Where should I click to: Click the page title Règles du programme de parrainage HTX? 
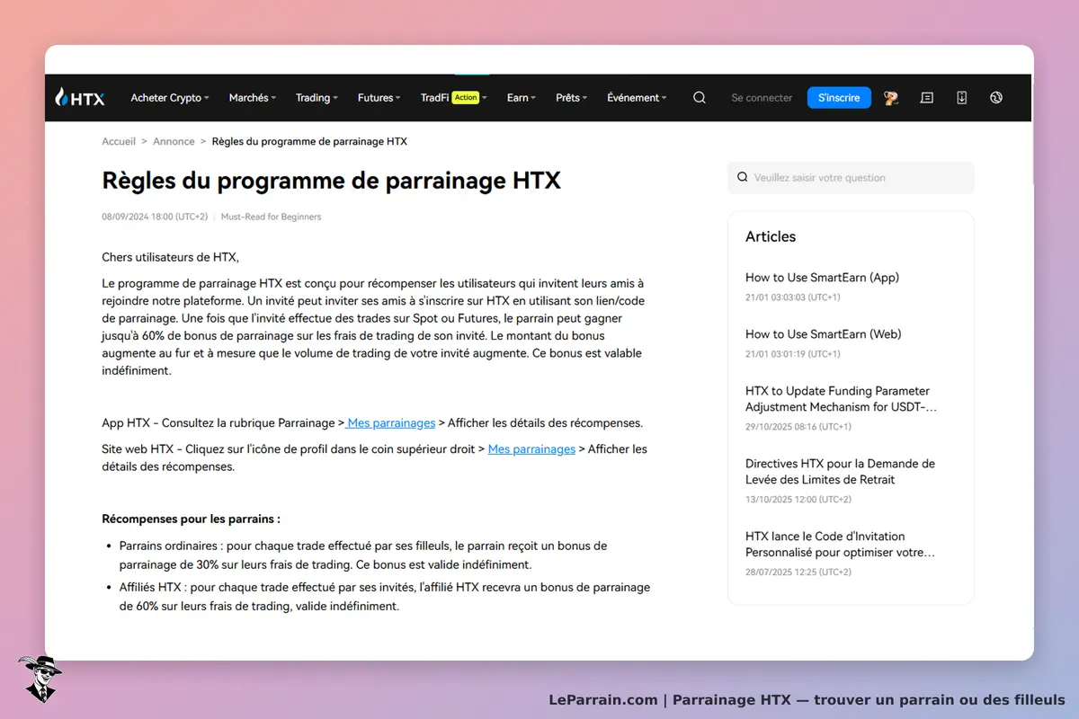tap(331, 181)
